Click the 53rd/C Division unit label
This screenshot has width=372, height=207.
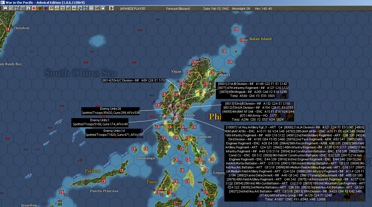coord(134,81)
